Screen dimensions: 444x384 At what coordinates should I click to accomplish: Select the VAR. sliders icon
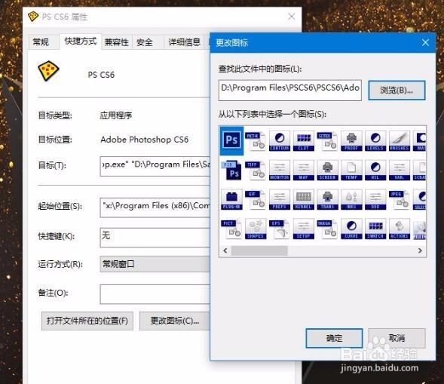(x=400, y=170)
